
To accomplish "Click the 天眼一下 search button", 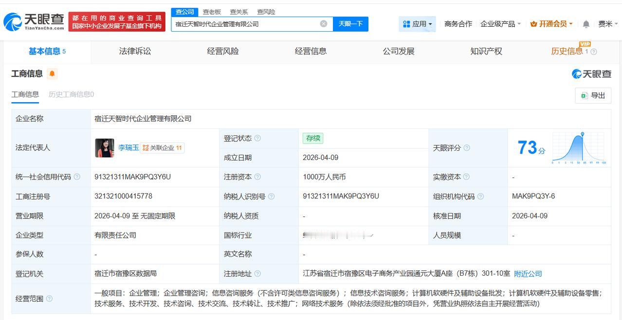I will coord(350,24).
